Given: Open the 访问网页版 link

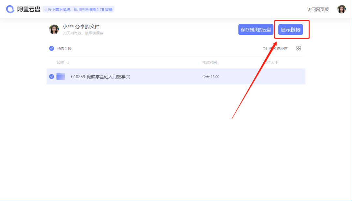Looking at the screenshot, I should 318,9.
